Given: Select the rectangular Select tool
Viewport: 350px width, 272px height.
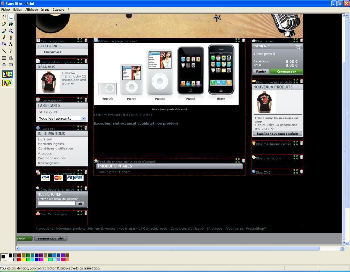Looking at the screenshot, I should tap(11, 17).
